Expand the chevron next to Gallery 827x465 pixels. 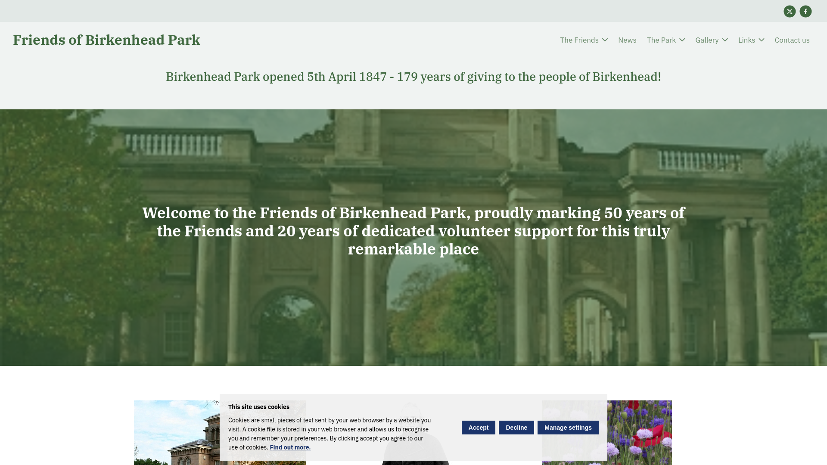coord(725,40)
